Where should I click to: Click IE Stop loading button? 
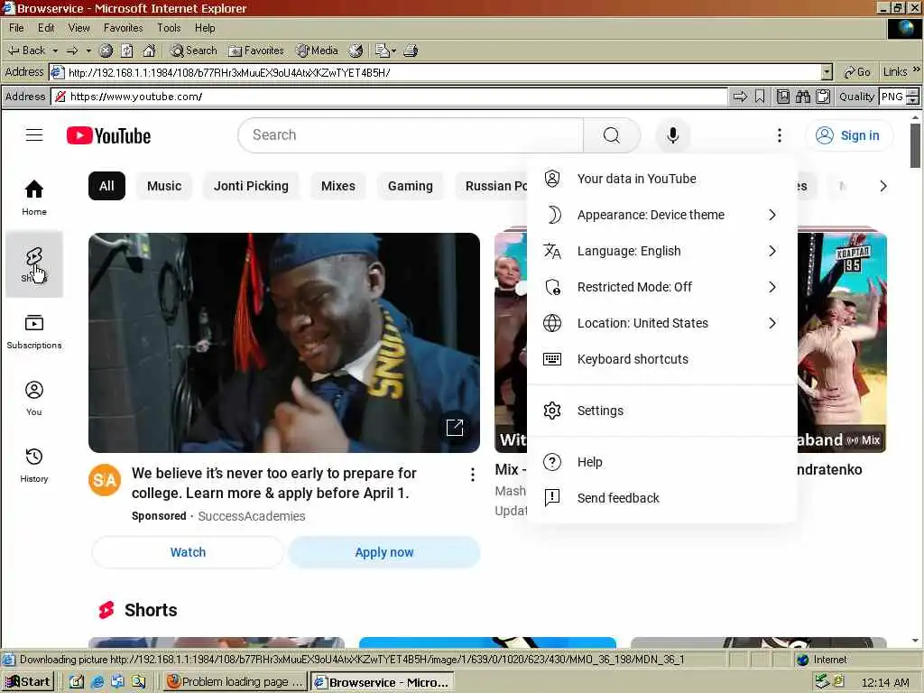point(106,51)
